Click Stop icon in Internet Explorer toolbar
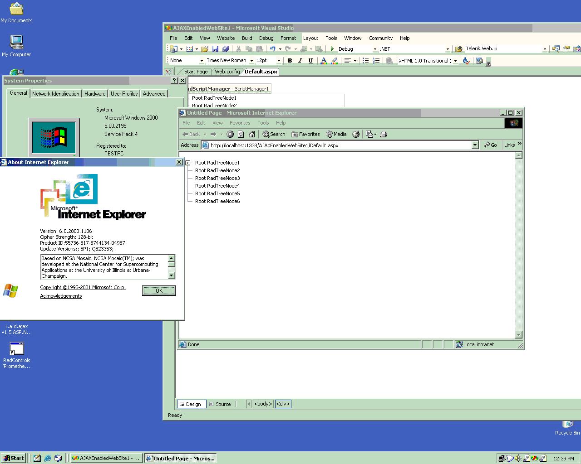This screenshot has width=581, height=464. coord(230,134)
